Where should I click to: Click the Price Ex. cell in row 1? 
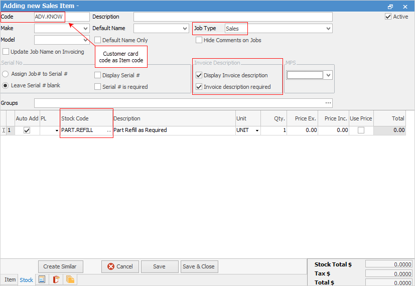(302, 130)
